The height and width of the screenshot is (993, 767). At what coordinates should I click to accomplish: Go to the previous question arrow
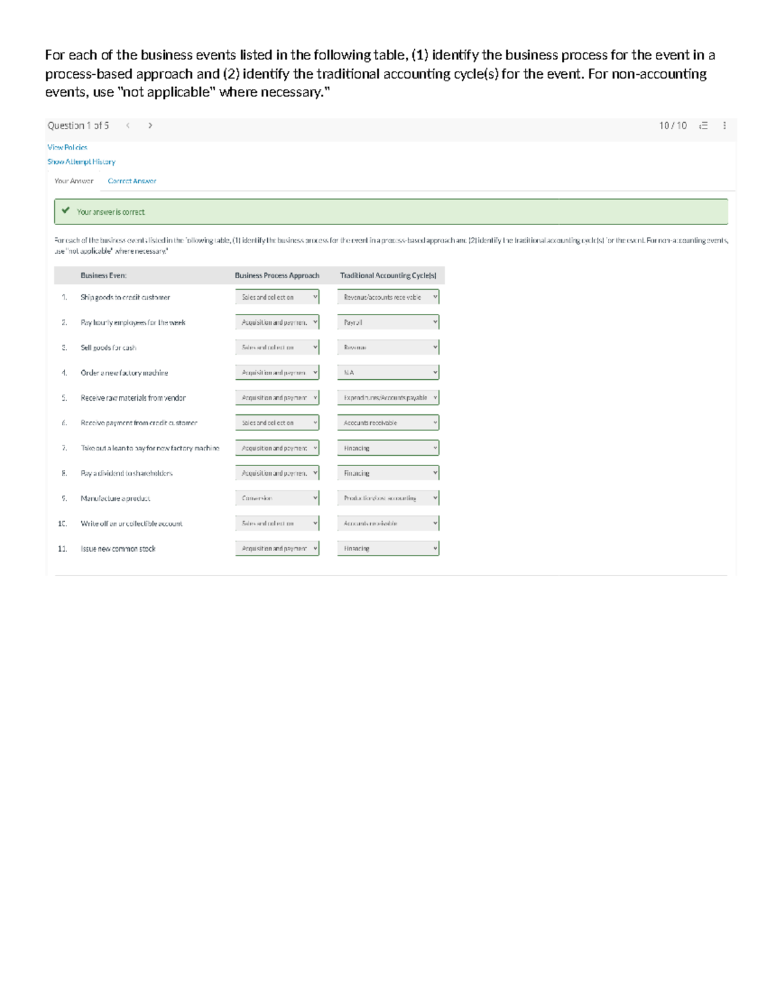pyautogui.click(x=128, y=125)
